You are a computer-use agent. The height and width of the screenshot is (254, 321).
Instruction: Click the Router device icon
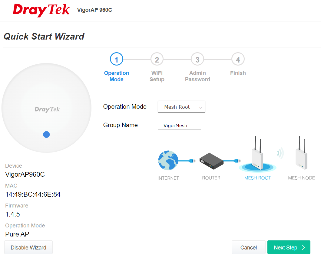tap(211, 161)
